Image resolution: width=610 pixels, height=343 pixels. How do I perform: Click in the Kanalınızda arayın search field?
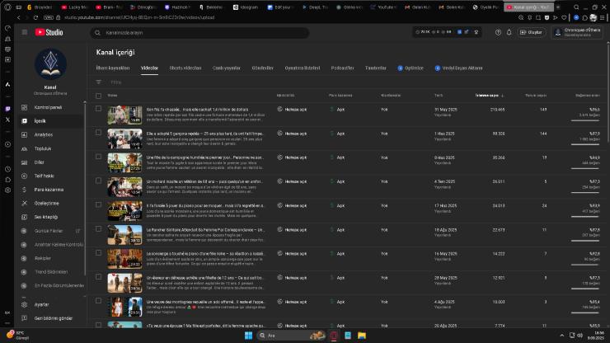click(200, 33)
